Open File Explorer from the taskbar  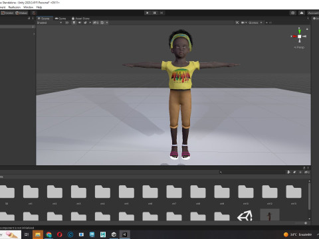coord(38,234)
